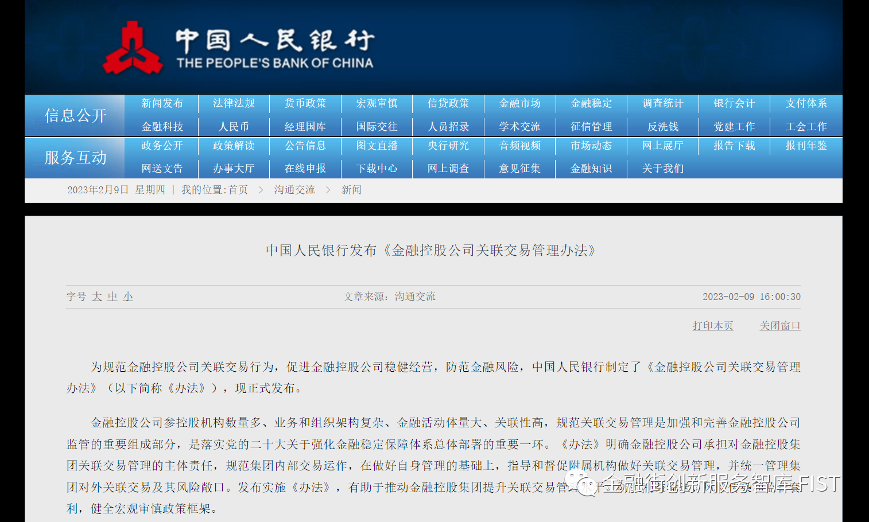Visit the 网上展厅 page

(x=663, y=146)
